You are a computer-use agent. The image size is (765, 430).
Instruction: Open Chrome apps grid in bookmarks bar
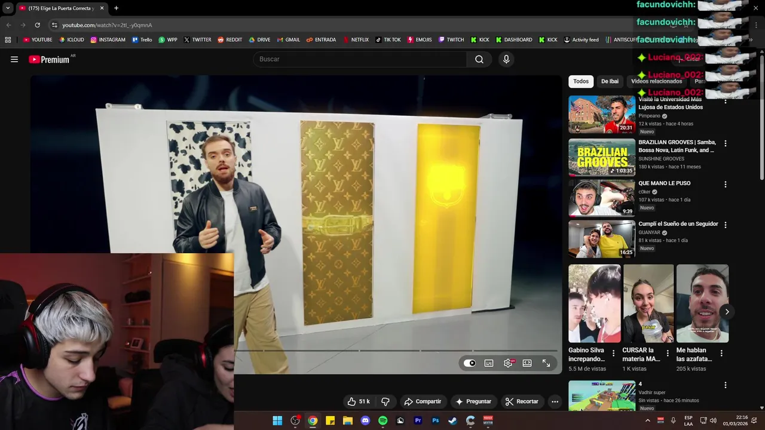[x=8, y=40]
